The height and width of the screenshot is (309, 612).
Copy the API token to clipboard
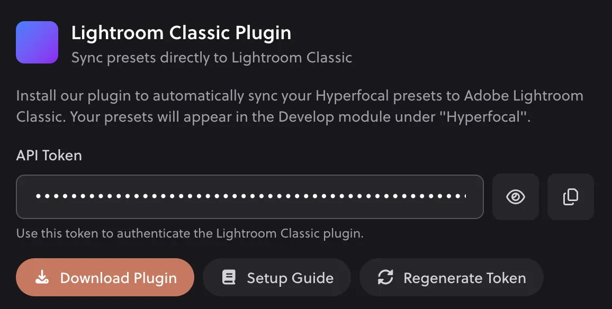pyautogui.click(x=570, y=197)
